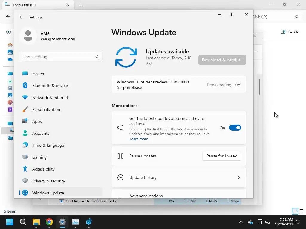Screen dimensions: 306x229
Task: Select Windows Update in sidebar
Action: (61, 193)
